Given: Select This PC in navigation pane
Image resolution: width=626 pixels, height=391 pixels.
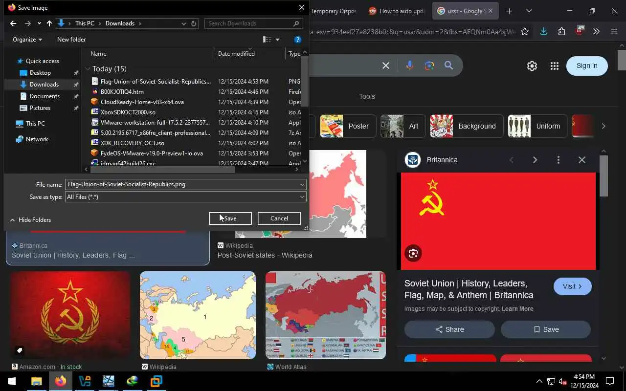Looking at the screenshot, I should tap(35, 124).
